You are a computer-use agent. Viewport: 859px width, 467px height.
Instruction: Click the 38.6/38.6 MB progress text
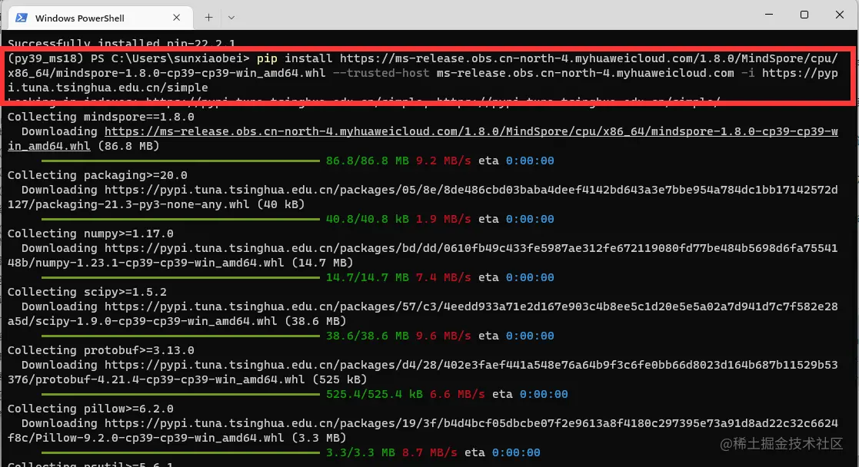tap(367, 336)
